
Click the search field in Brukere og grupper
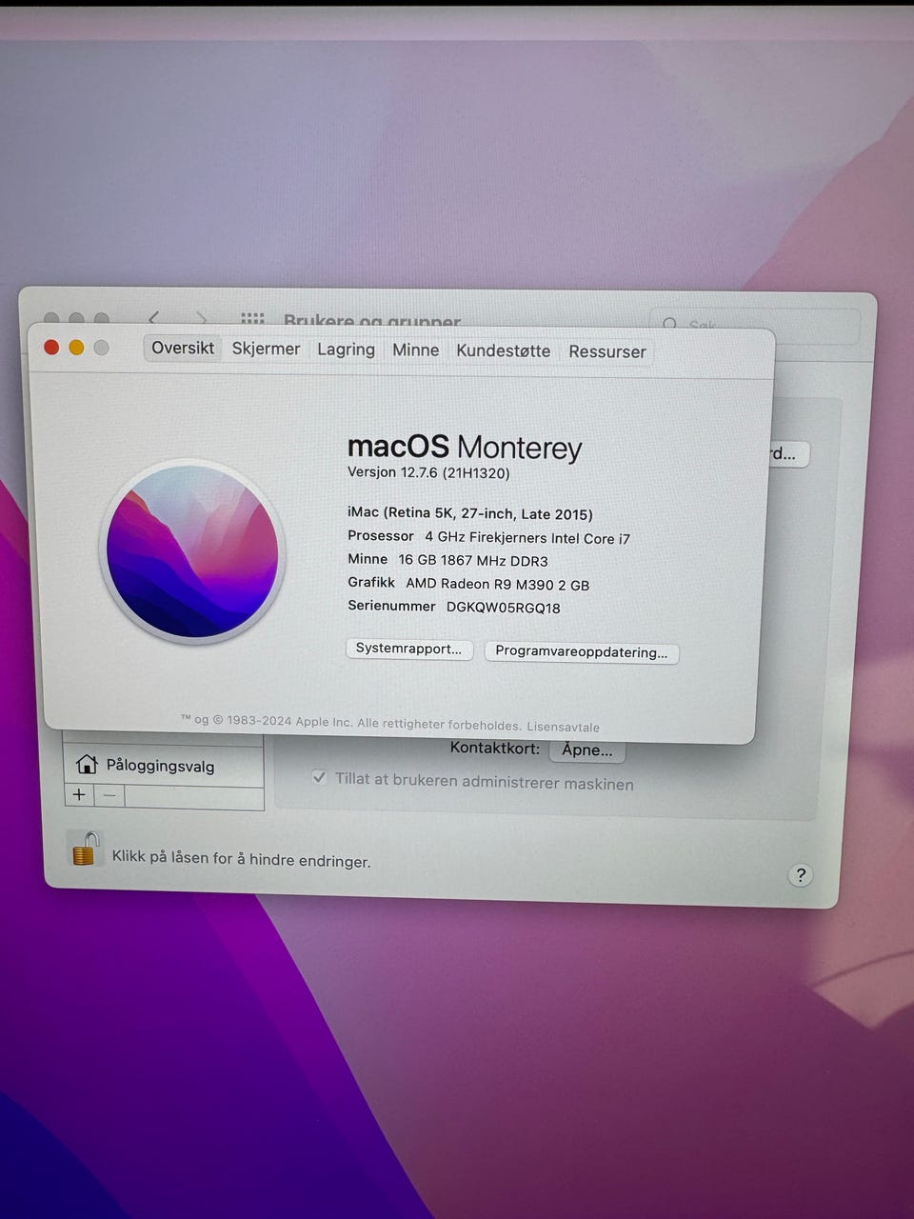tap(754, 325)
